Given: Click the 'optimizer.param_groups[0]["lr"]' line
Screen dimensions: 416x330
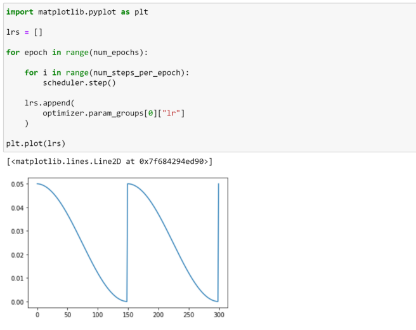Looking at the screenshot, I should [114, 114].
